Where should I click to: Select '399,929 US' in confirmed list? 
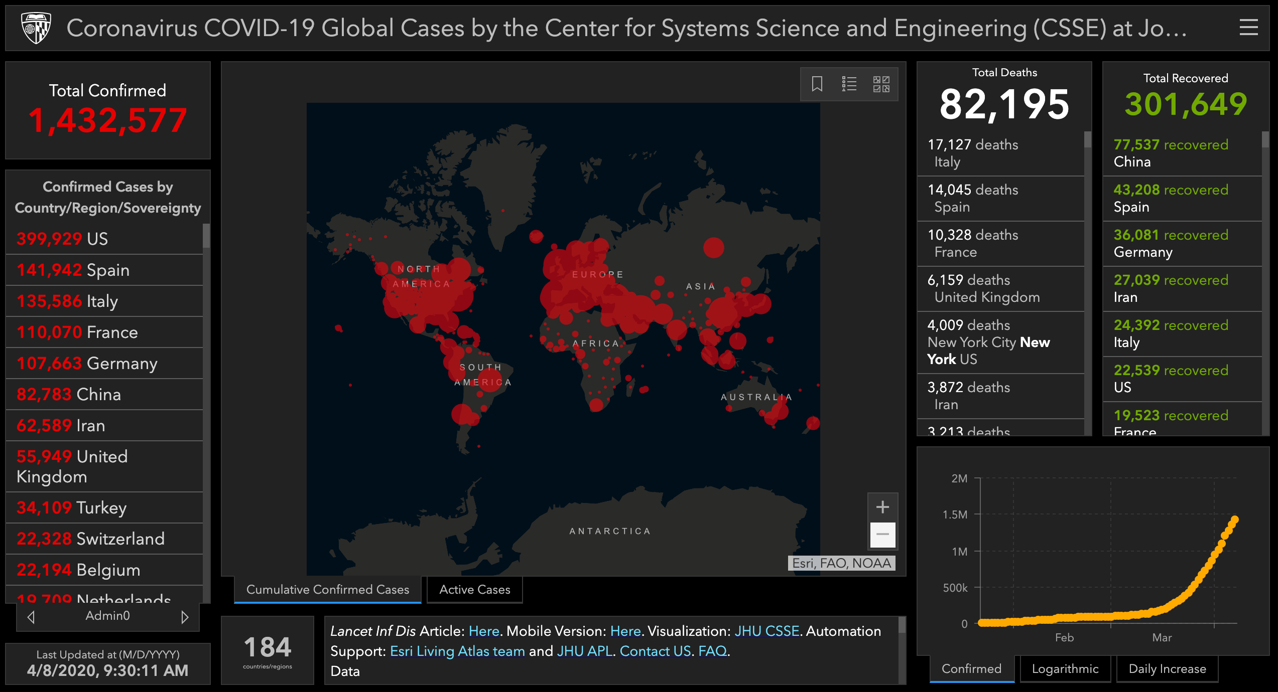pyautogui.click(x=104, y=239)
